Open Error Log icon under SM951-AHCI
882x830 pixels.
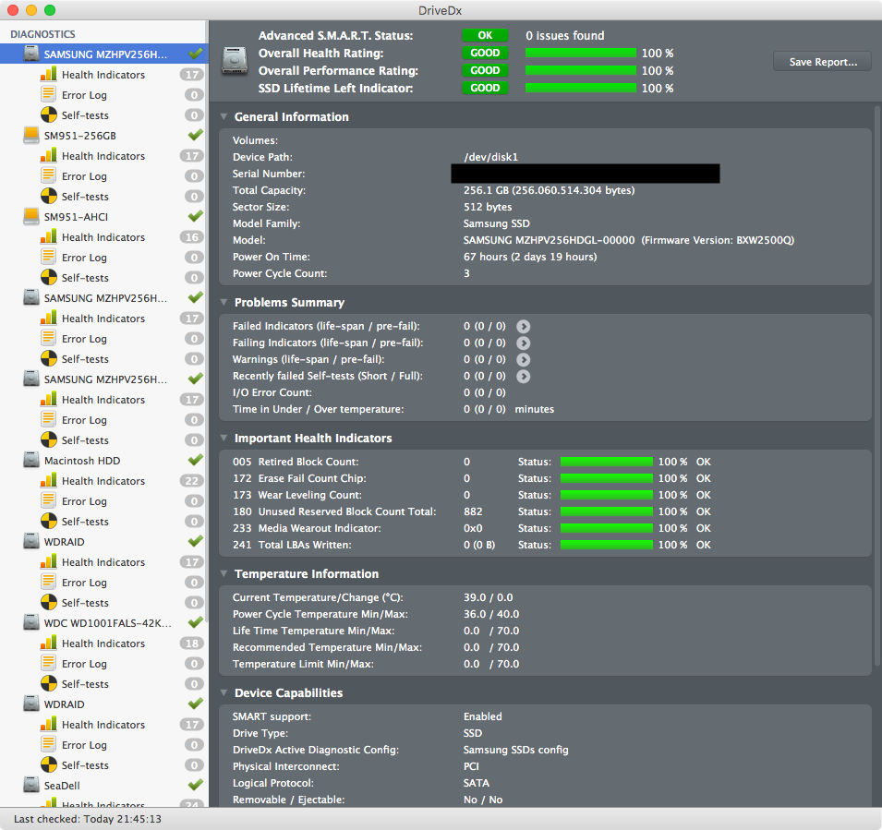[x=48, y=257]
